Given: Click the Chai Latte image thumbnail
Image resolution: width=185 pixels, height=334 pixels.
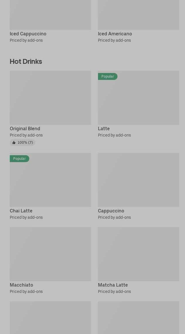Looking at the screenshot, I should [51, 180].
